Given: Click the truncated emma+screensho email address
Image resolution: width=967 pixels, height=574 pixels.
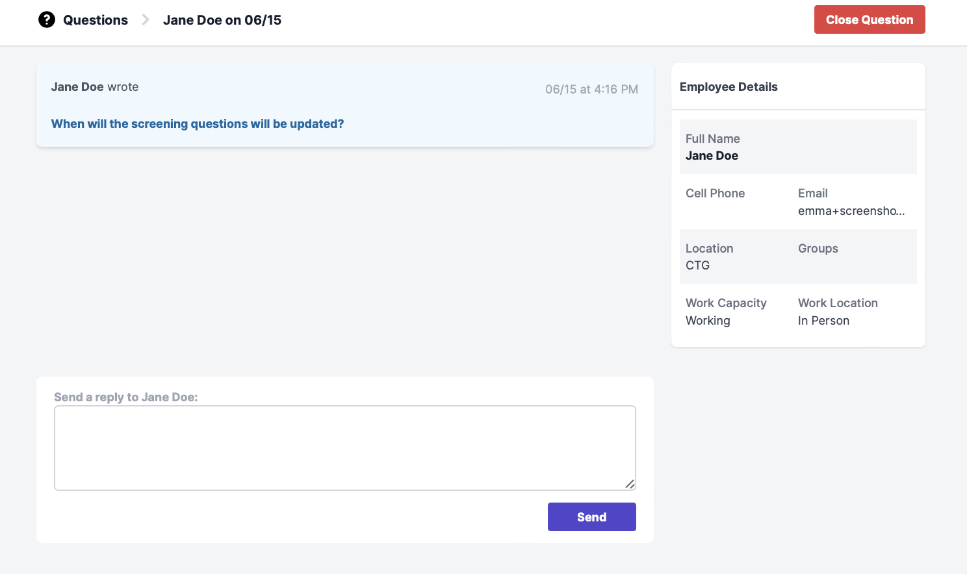Looking at the screenshot, I should tap(851, 211).
